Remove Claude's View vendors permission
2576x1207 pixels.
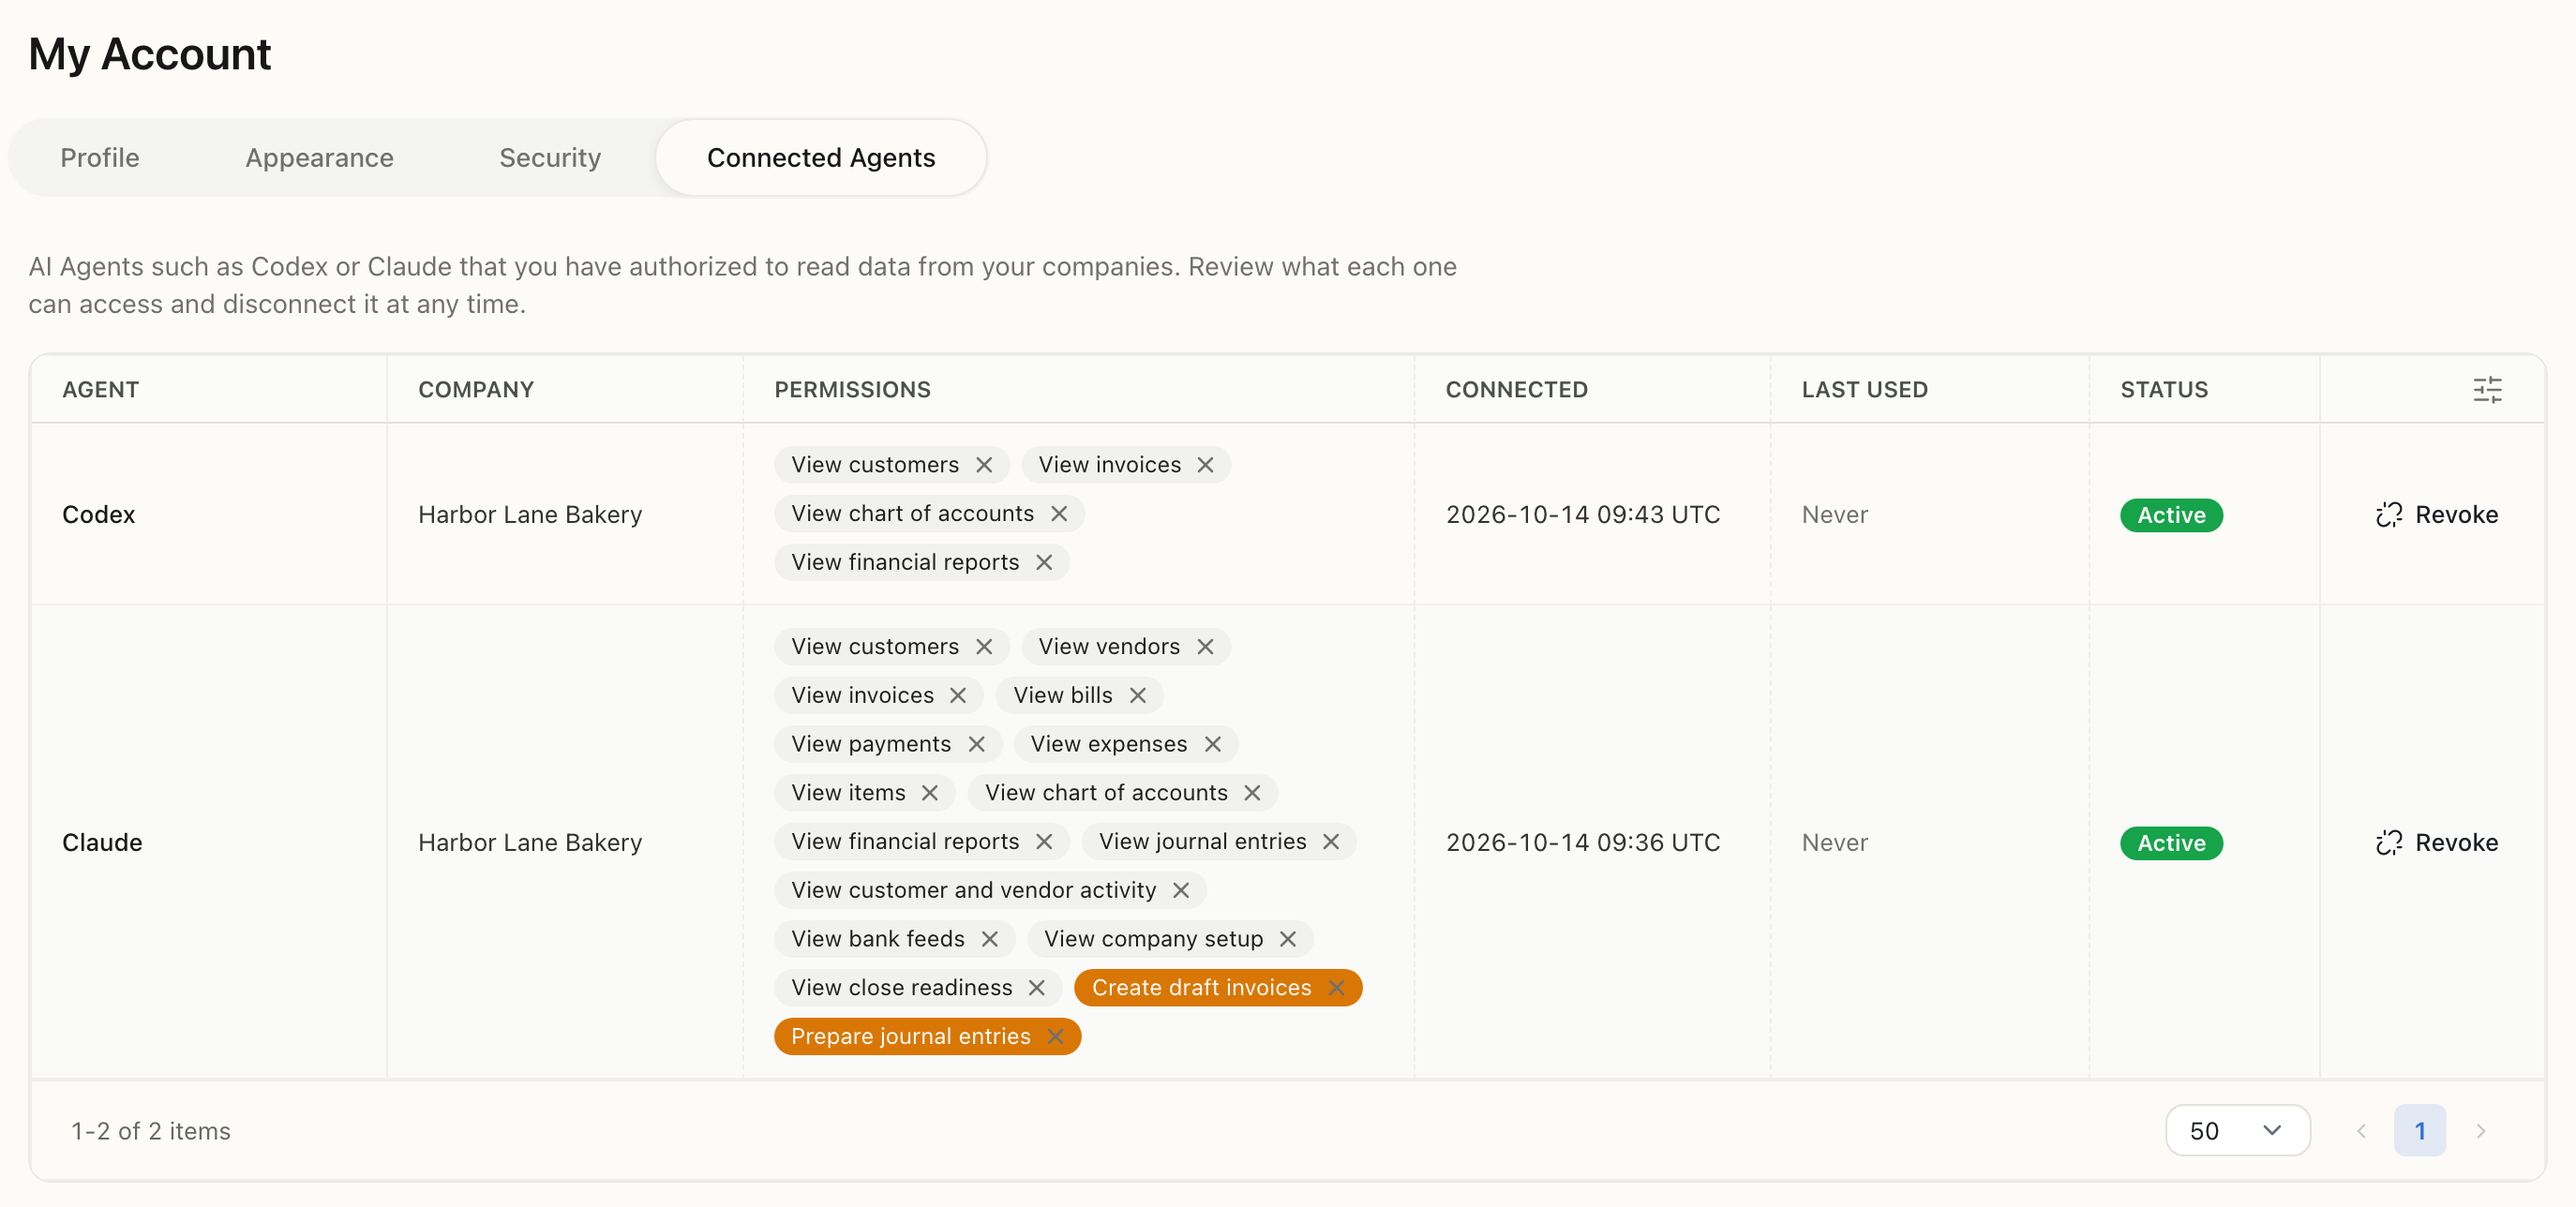coord(1205,647)
